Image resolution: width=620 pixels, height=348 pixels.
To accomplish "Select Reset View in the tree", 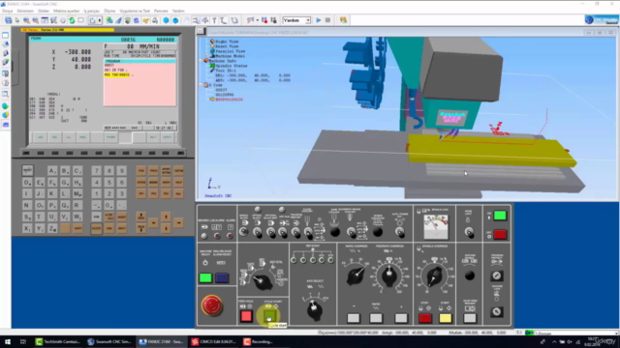I will coord(227,46).
